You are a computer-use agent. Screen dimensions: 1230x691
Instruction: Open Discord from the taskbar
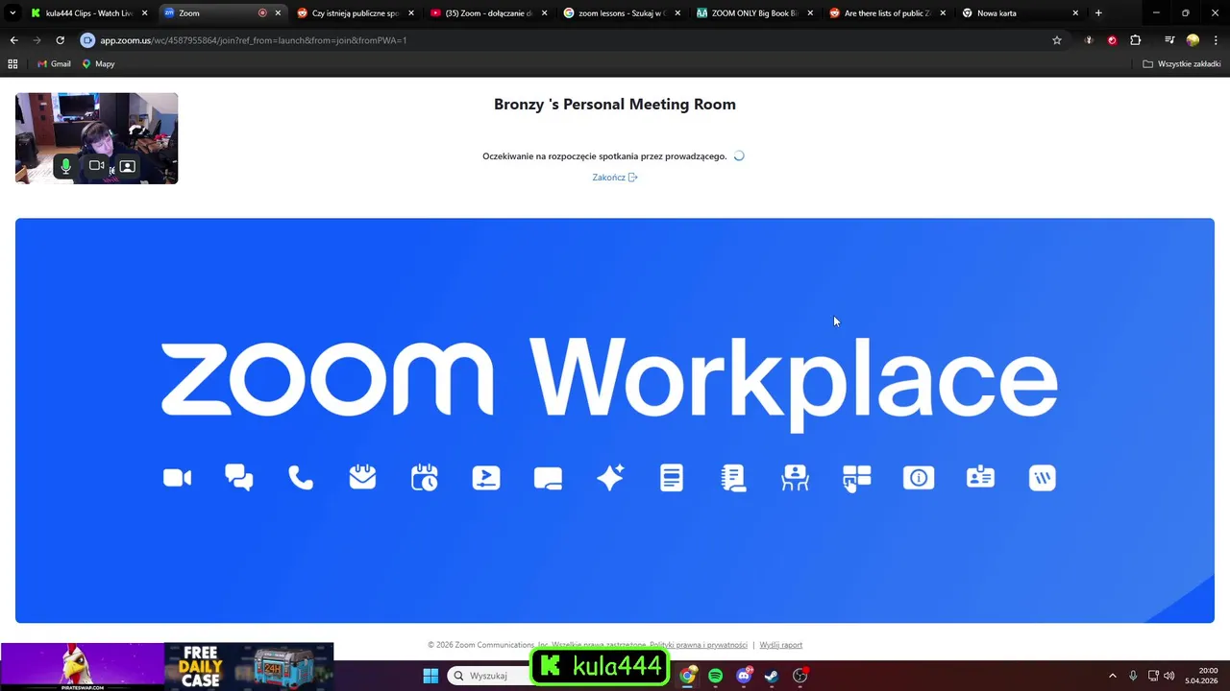(x=744, y=676)
